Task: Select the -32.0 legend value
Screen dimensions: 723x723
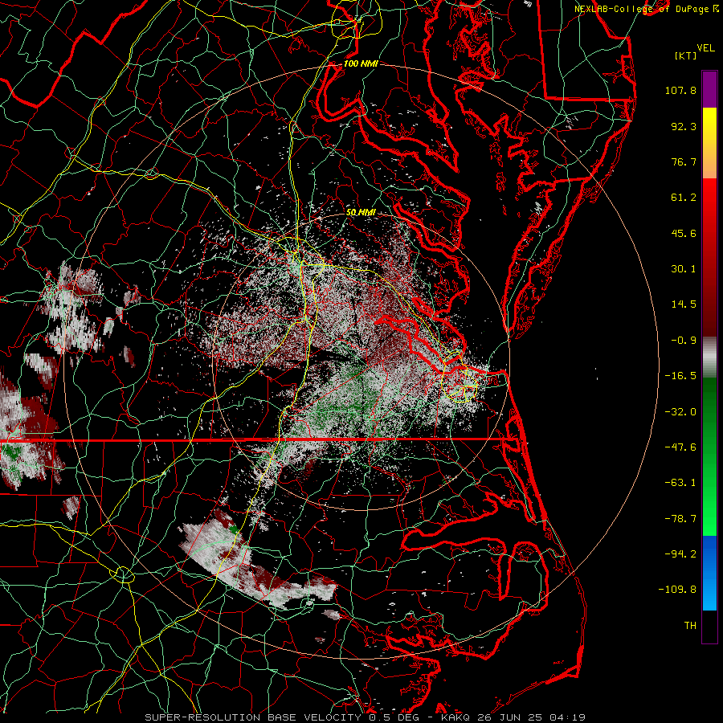Action: 680,412
